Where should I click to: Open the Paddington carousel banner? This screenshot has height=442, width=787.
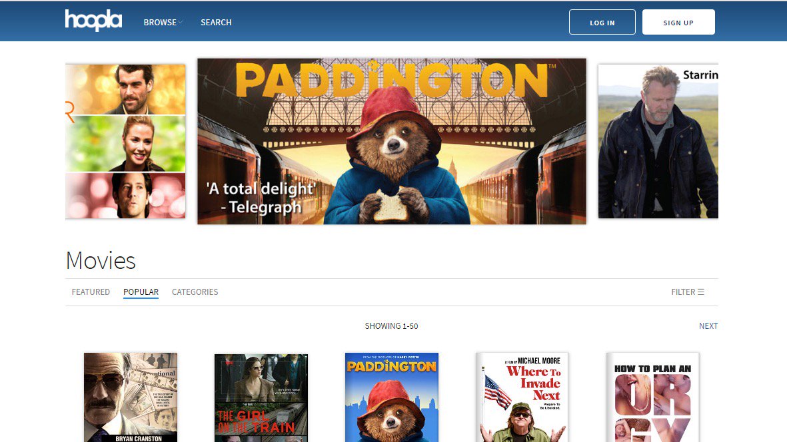[x=391, y=141]
